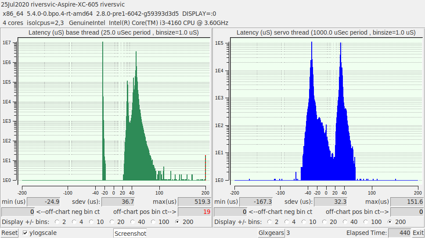
Task: Exit the latency histogram
Action: (418, 233)
